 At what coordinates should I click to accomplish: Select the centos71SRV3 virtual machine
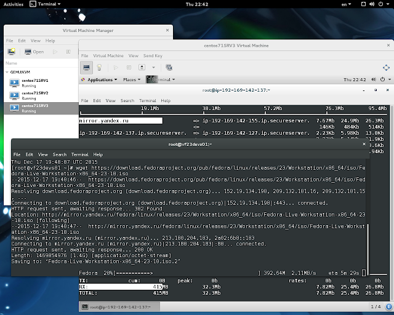click(41, 108)
